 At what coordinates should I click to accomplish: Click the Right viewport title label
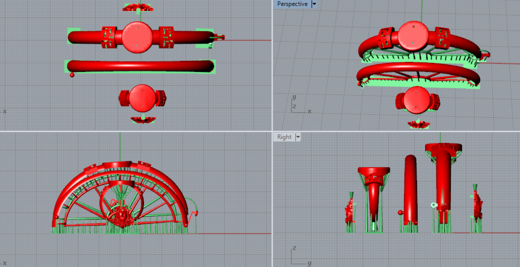coord(284,137)
